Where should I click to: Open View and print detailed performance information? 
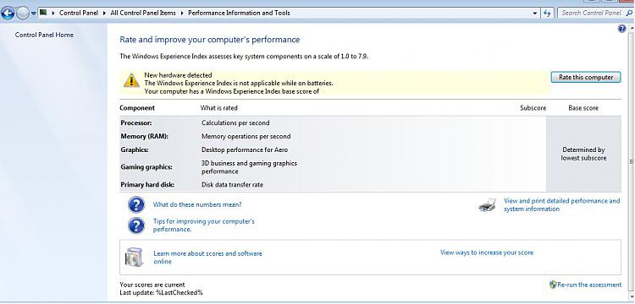561,204
